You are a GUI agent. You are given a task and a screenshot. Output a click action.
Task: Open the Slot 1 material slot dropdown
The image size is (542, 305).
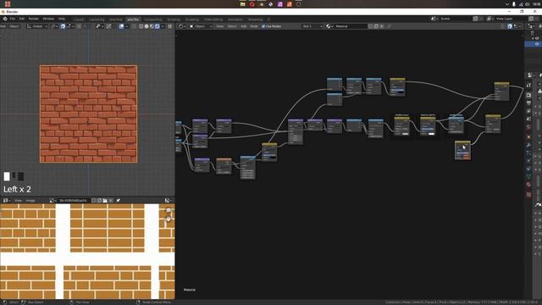click(x=312, y=26)
